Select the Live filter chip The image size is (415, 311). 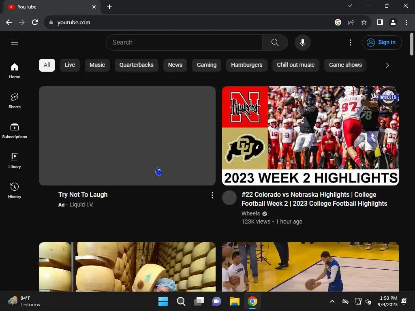70,65
